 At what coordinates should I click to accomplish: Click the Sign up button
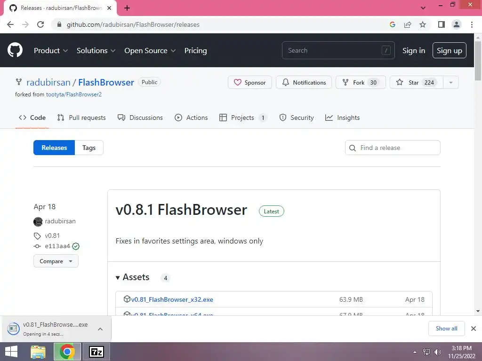tap(449, 51)
